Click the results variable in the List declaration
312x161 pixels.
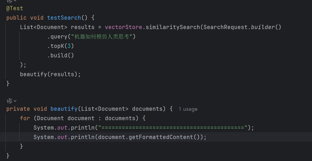pyautogui.click(x=83, y=27)
